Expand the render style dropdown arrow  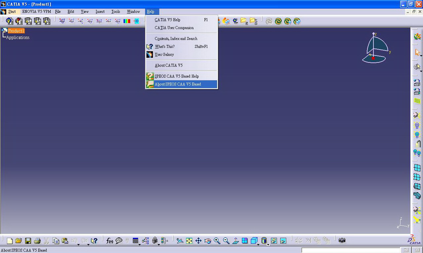point(268,244)
